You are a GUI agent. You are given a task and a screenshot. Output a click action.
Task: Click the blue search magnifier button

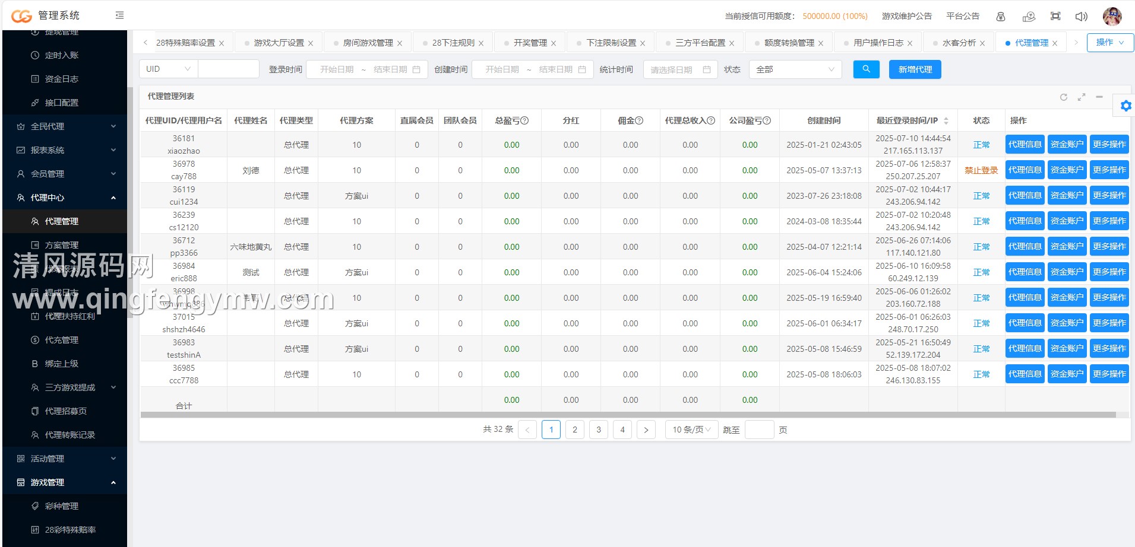point(866,69)
